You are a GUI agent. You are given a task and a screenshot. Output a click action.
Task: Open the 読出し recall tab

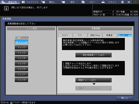click(50, 2)
